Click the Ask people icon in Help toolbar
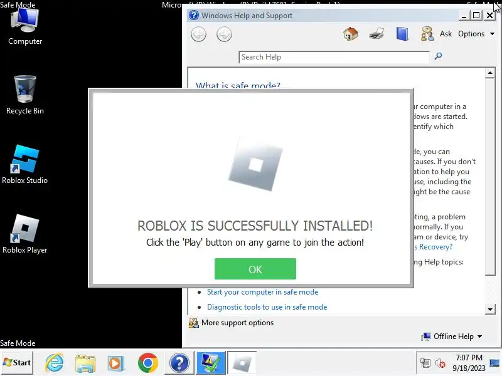 427,34
